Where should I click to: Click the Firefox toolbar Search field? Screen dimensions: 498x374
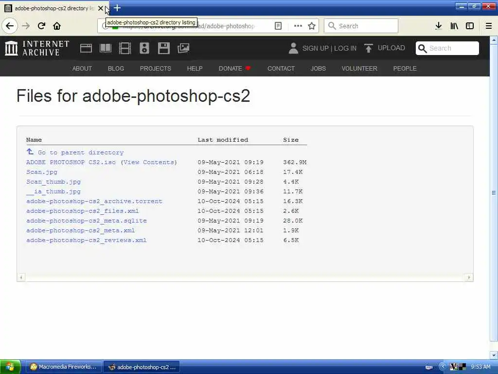coord(361,26)
